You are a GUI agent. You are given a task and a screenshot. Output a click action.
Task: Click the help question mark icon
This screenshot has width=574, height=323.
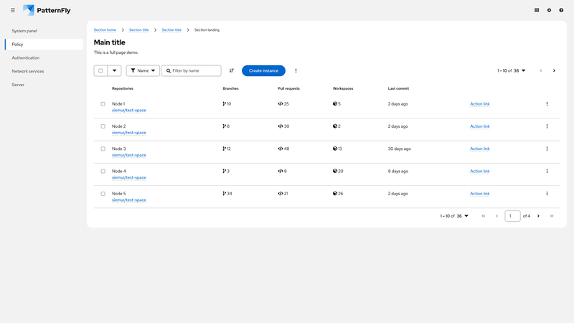point(561,10)
